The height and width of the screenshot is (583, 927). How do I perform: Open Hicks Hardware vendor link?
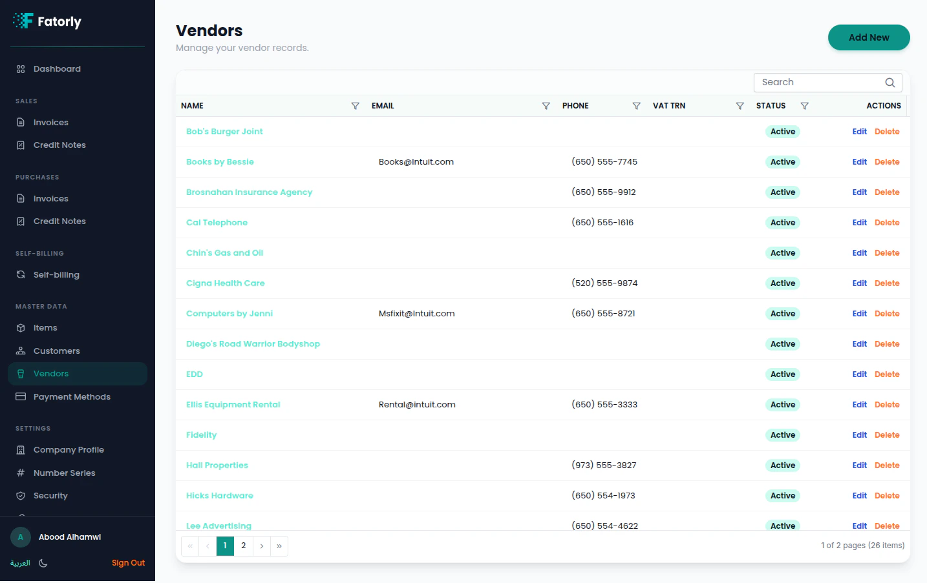tap(220, 496)
